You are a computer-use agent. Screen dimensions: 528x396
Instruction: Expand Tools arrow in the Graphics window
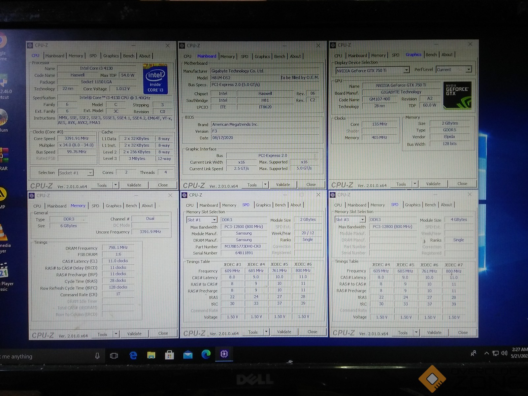pyautogui.click(x=415, y=184)
